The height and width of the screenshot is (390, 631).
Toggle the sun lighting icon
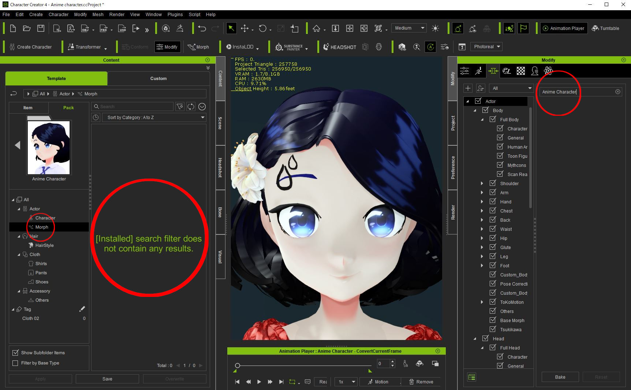435,28
